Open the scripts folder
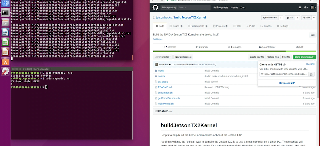Viewport: 320px width, 146px height. pos(161,76)
